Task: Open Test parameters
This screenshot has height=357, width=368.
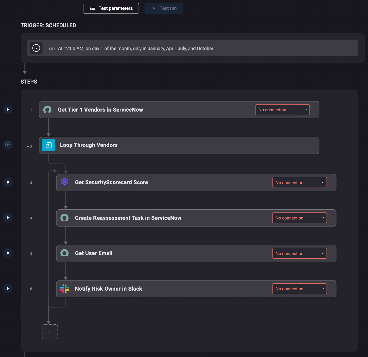Action: point(111,8)
